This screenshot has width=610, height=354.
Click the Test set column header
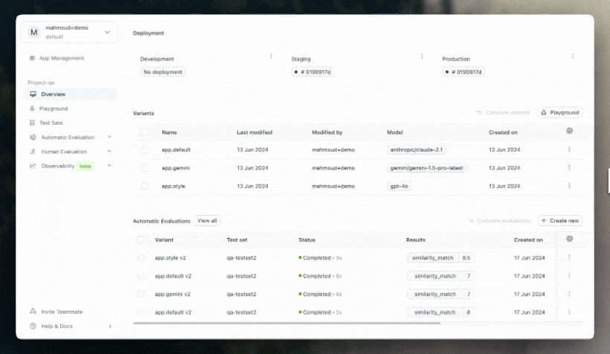pos(237,239)
